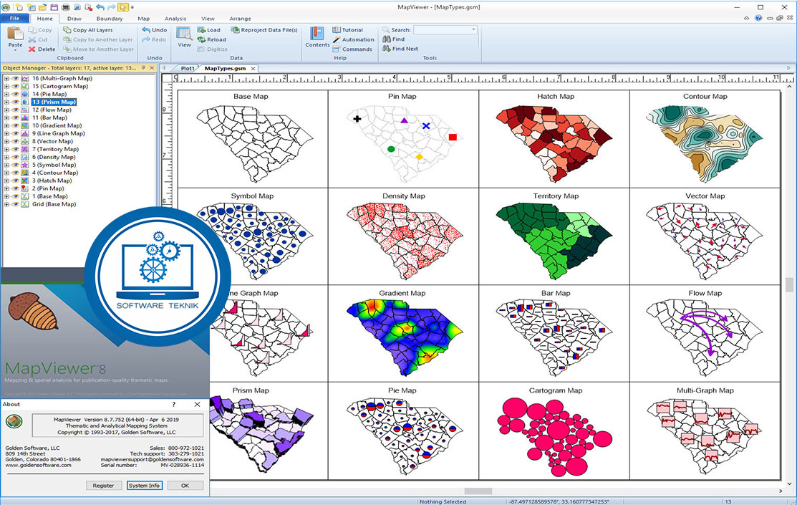Toggle visibility of 12 (Flow Map)

[15, 110]
